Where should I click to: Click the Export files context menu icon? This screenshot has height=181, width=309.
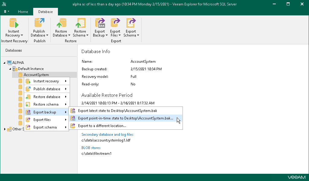(x=28, y=120)
